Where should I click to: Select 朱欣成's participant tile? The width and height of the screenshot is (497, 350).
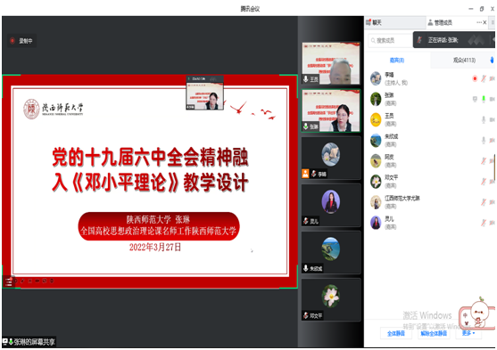pos(331,252)
